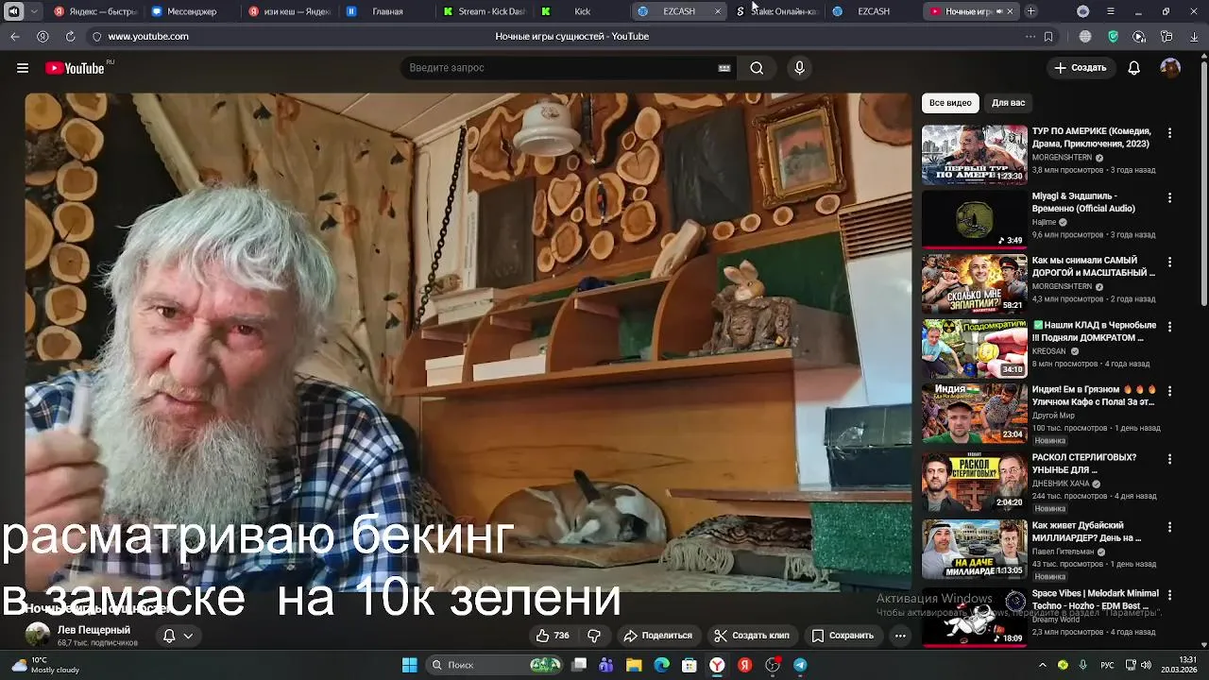Expand the browser tab list chevron
This screenshot has height=680, width=1209.
click(34, 11)
